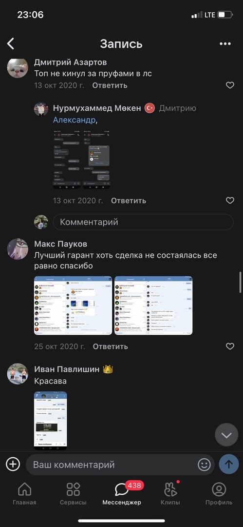The width and height of the screenshot is (243, 527).
Task: Open Иван Павлишин's attached screenshot
Action: point(50,421)
